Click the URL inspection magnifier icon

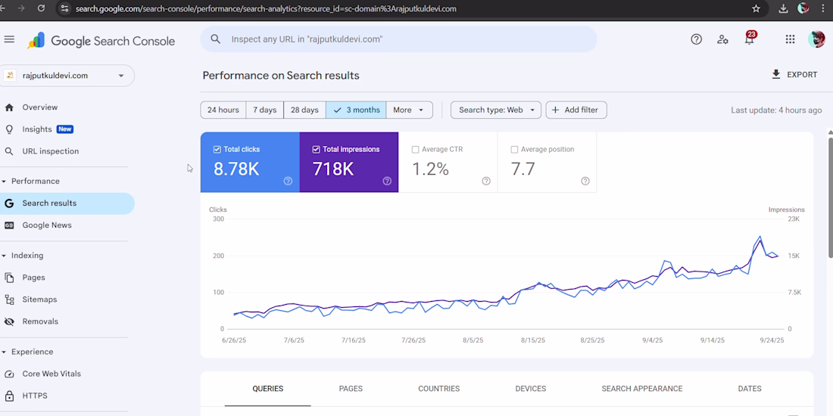tap(9, 151)
